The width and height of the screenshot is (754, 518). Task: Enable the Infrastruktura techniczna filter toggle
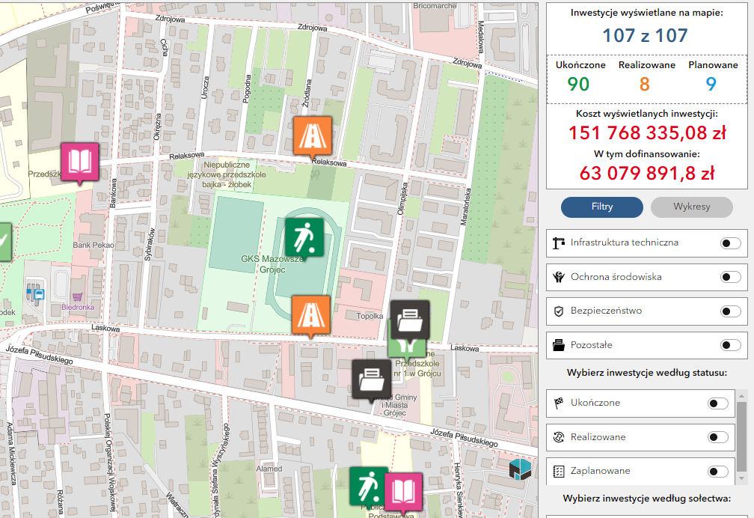click(730, 243)
